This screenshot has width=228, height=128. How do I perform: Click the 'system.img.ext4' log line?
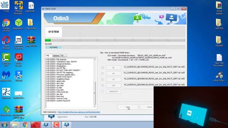click(58, 101)
